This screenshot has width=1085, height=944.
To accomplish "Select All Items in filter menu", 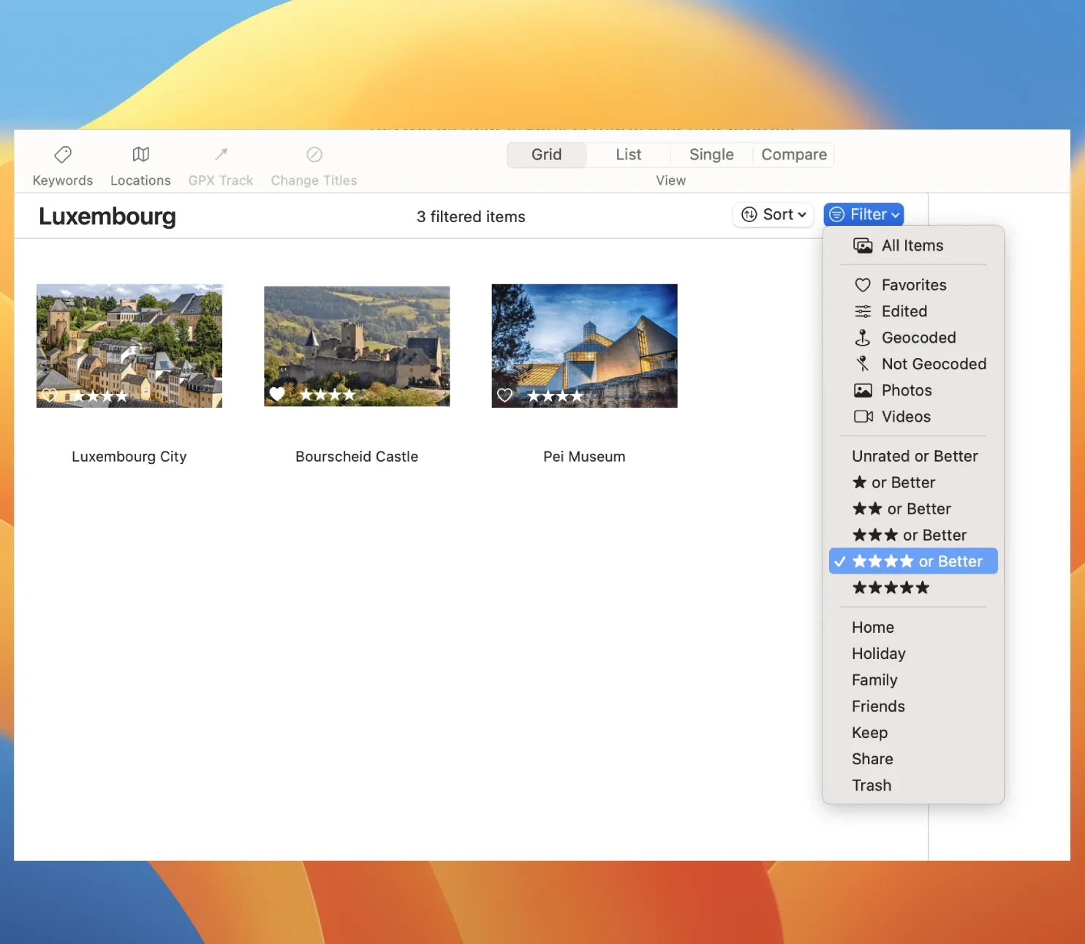I will 912,245.
